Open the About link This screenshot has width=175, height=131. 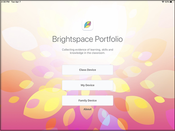(87, 109)
